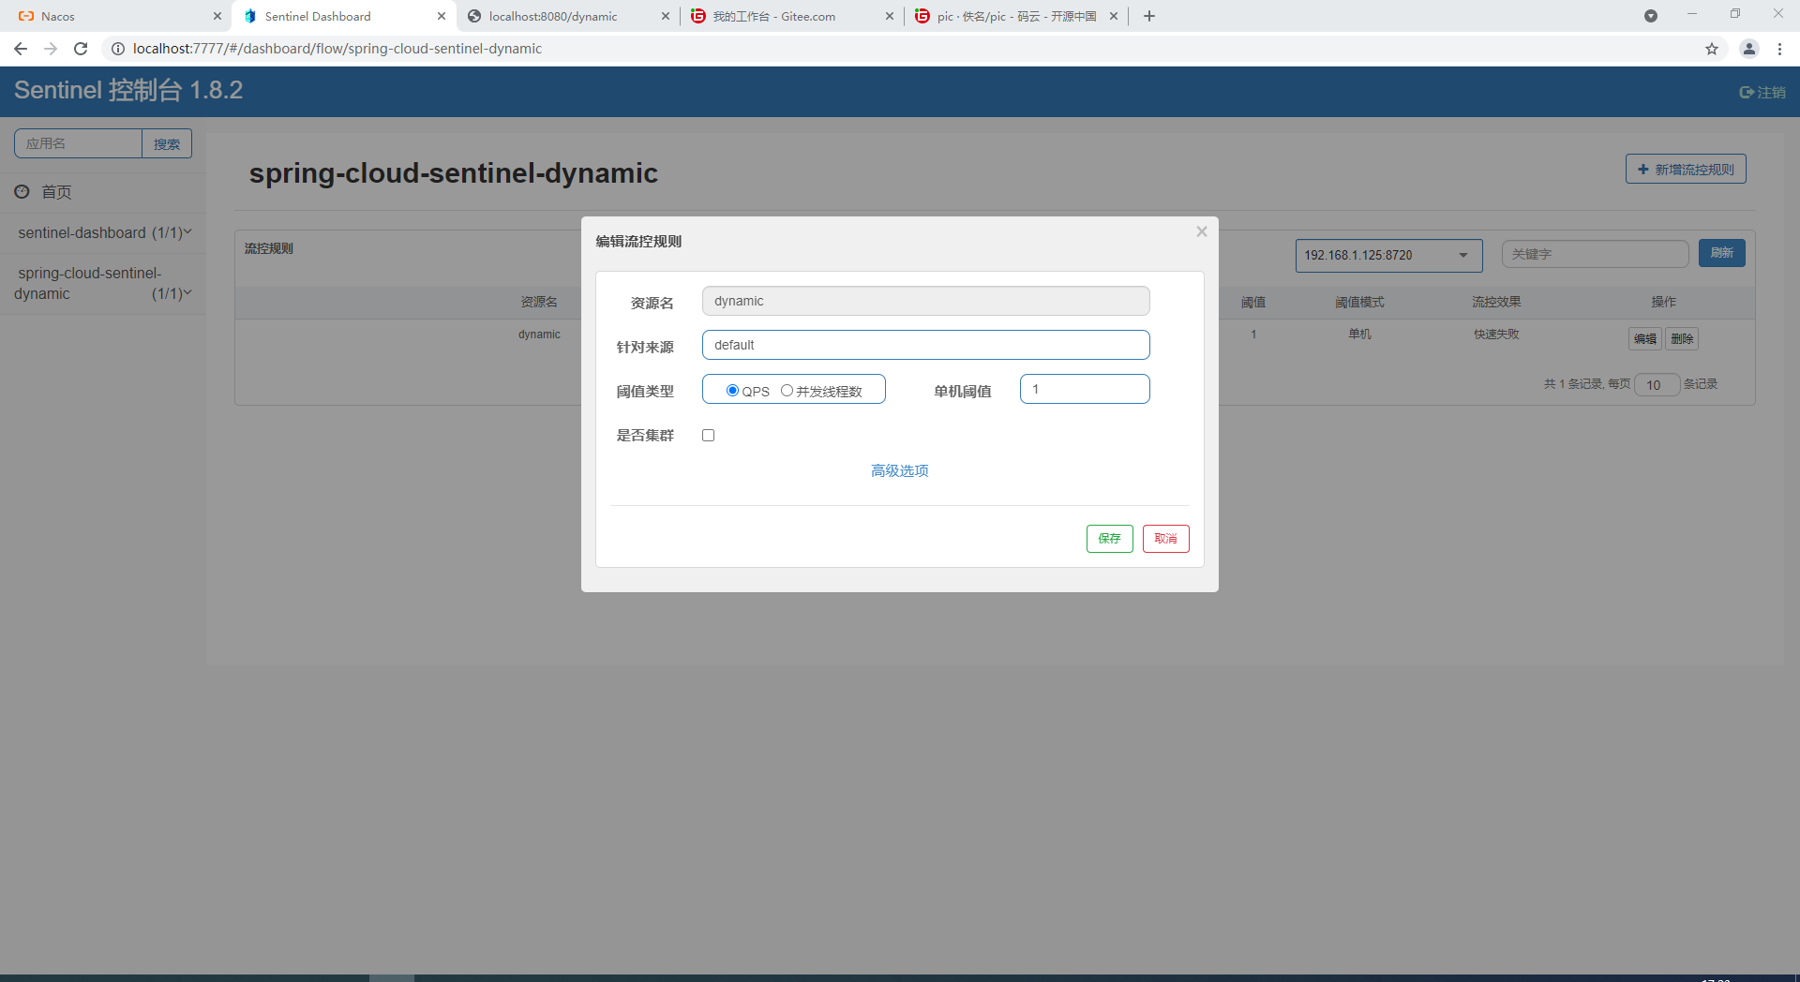
Task: Select the QPS threshold type radio
Action: pyautogui.click(x=732, y=391)
